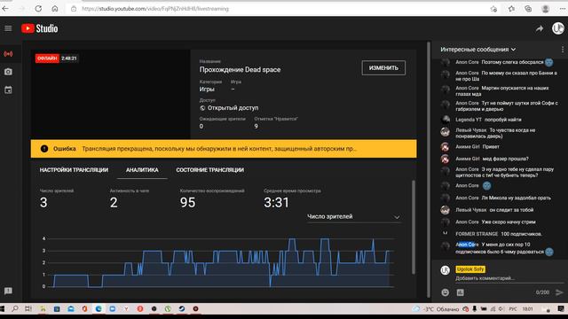Click the error exclamation icon in yellow banner
The image size is (568, 319).
44,149
